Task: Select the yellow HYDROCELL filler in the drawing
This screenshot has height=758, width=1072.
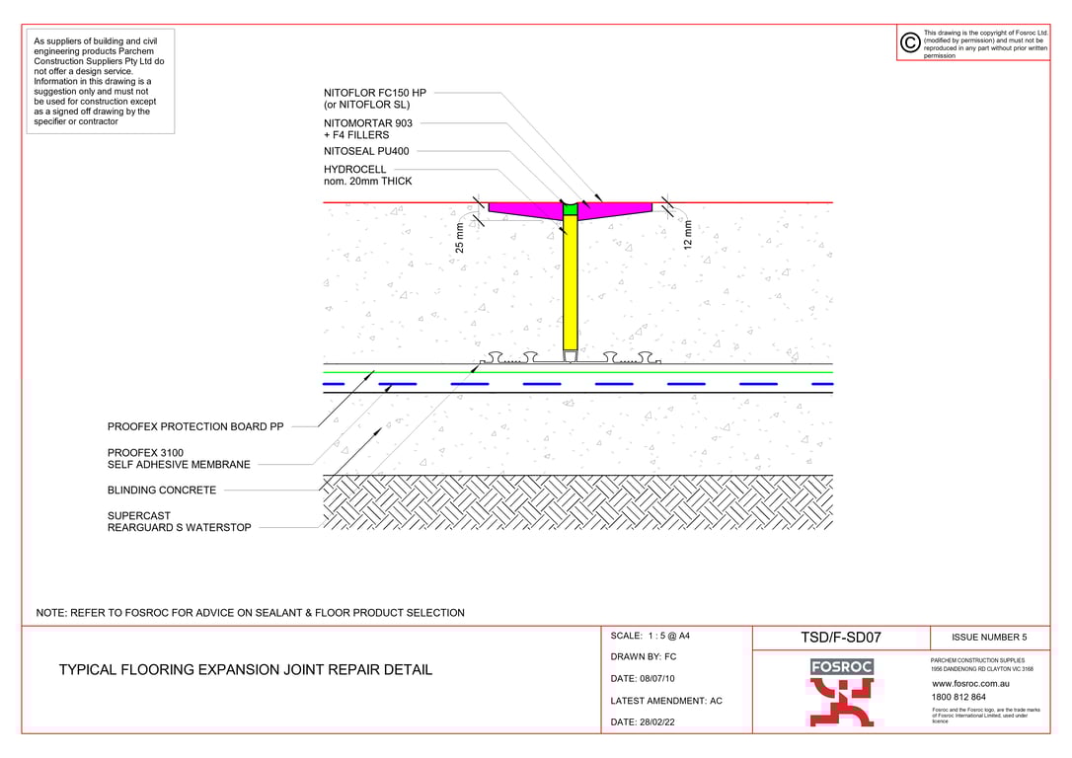Action: coord(571,286)
